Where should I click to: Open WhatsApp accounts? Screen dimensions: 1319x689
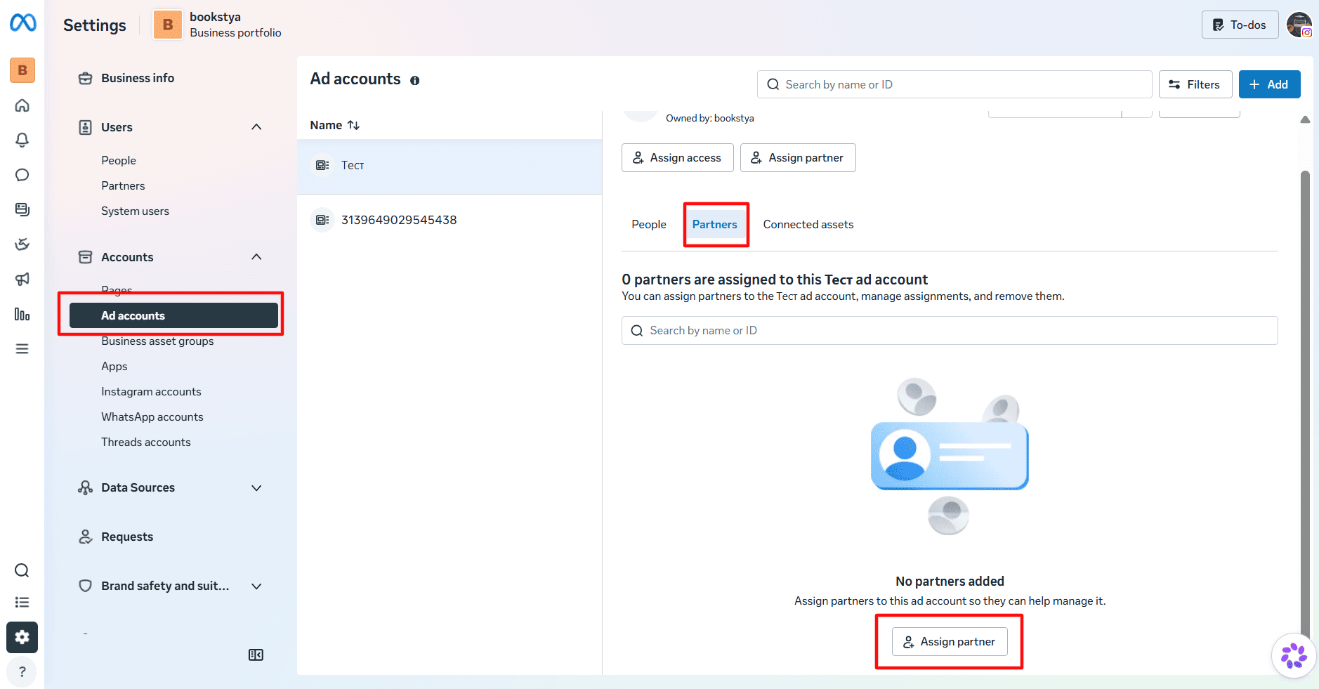[x=152, y=417]
